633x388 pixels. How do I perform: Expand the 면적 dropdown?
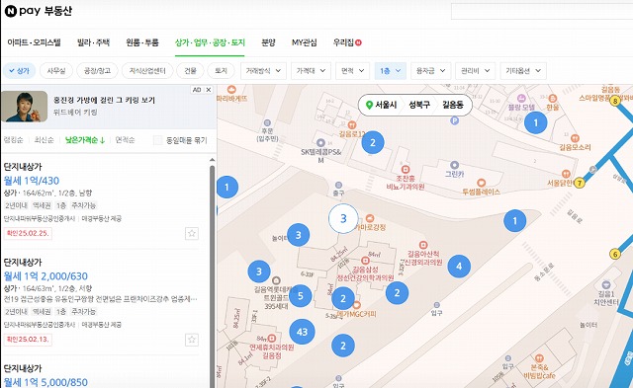click(352, 71)
